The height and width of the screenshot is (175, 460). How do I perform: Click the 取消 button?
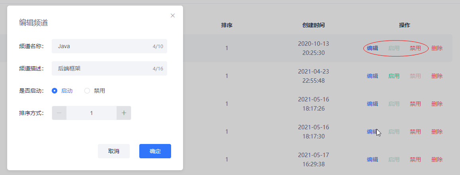(x=114, y=151)
